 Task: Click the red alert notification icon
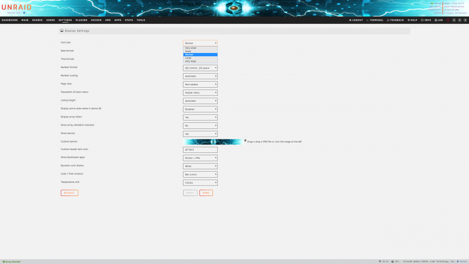(448, 20)
